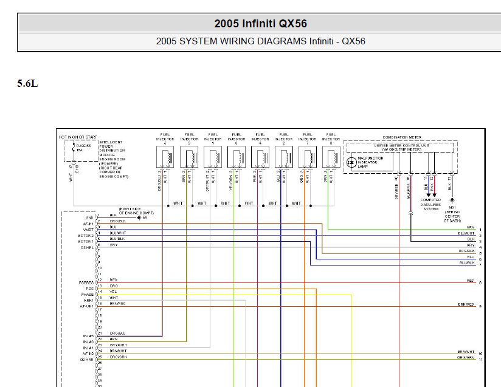Screen dimensions: 501x387
Task: Click the "2005 SYSTEM WIRING DIAGRAMS Infiniti - QX56" subtitle
Action: pyautogui.click(x=260, y=41)
